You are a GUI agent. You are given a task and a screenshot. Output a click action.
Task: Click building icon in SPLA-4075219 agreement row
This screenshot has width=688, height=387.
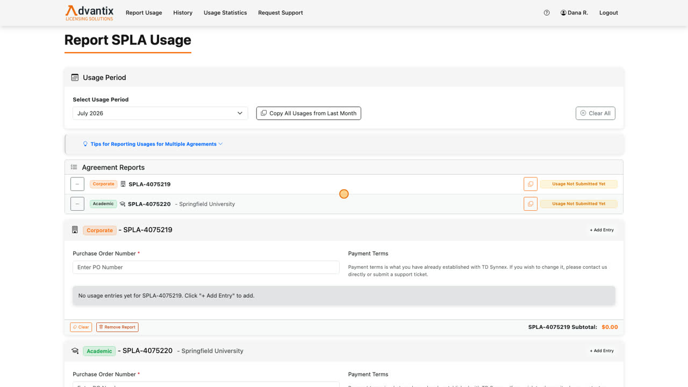[123, 184]
